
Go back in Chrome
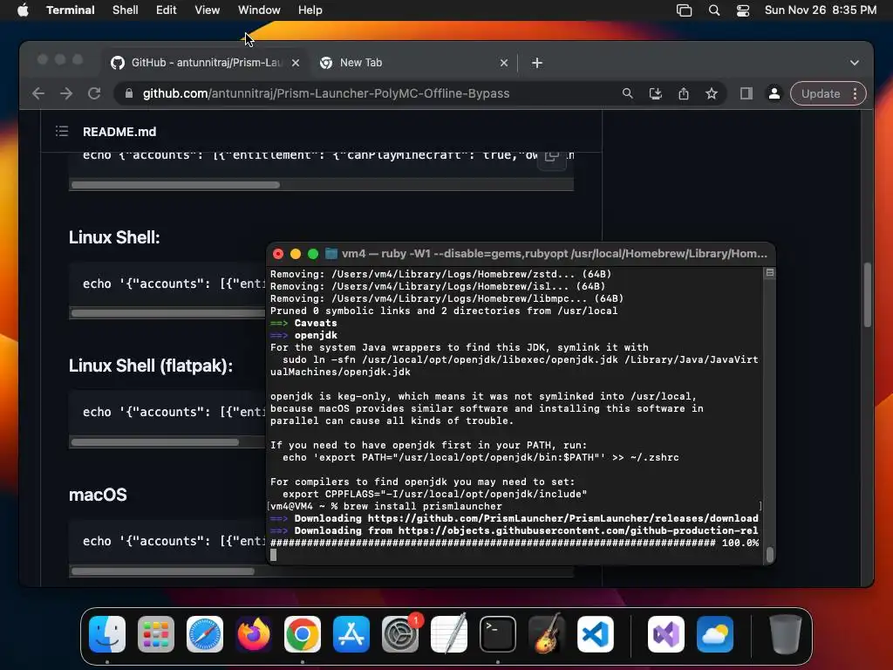(38, 93)
